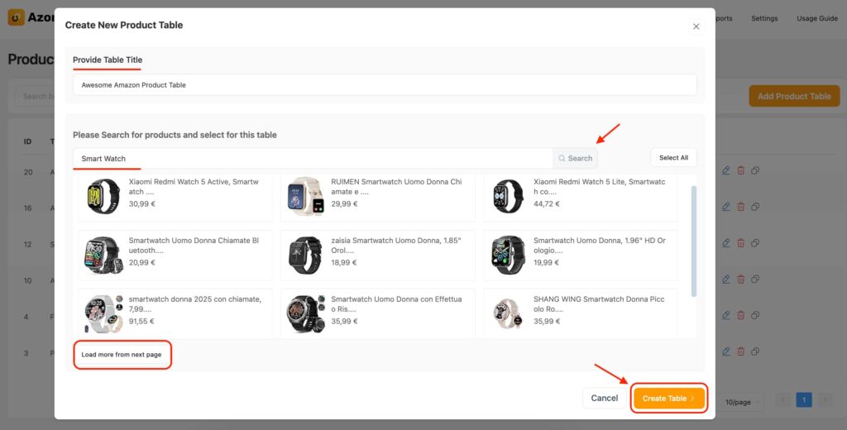
Task: Edit background table row ID 3
Action: (726, 351)
